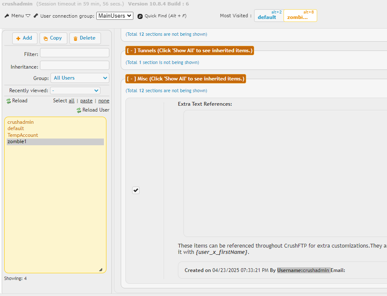
Task: Select crushadmin in the user list
Action: click(21, 122)
